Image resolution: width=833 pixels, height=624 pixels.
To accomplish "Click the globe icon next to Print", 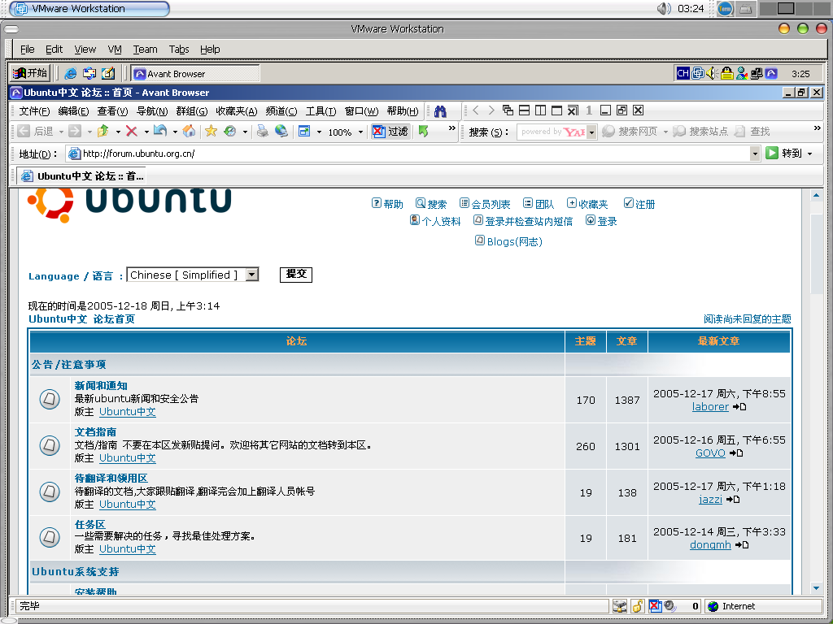I will pyautogui.click(x=281, y=131).
